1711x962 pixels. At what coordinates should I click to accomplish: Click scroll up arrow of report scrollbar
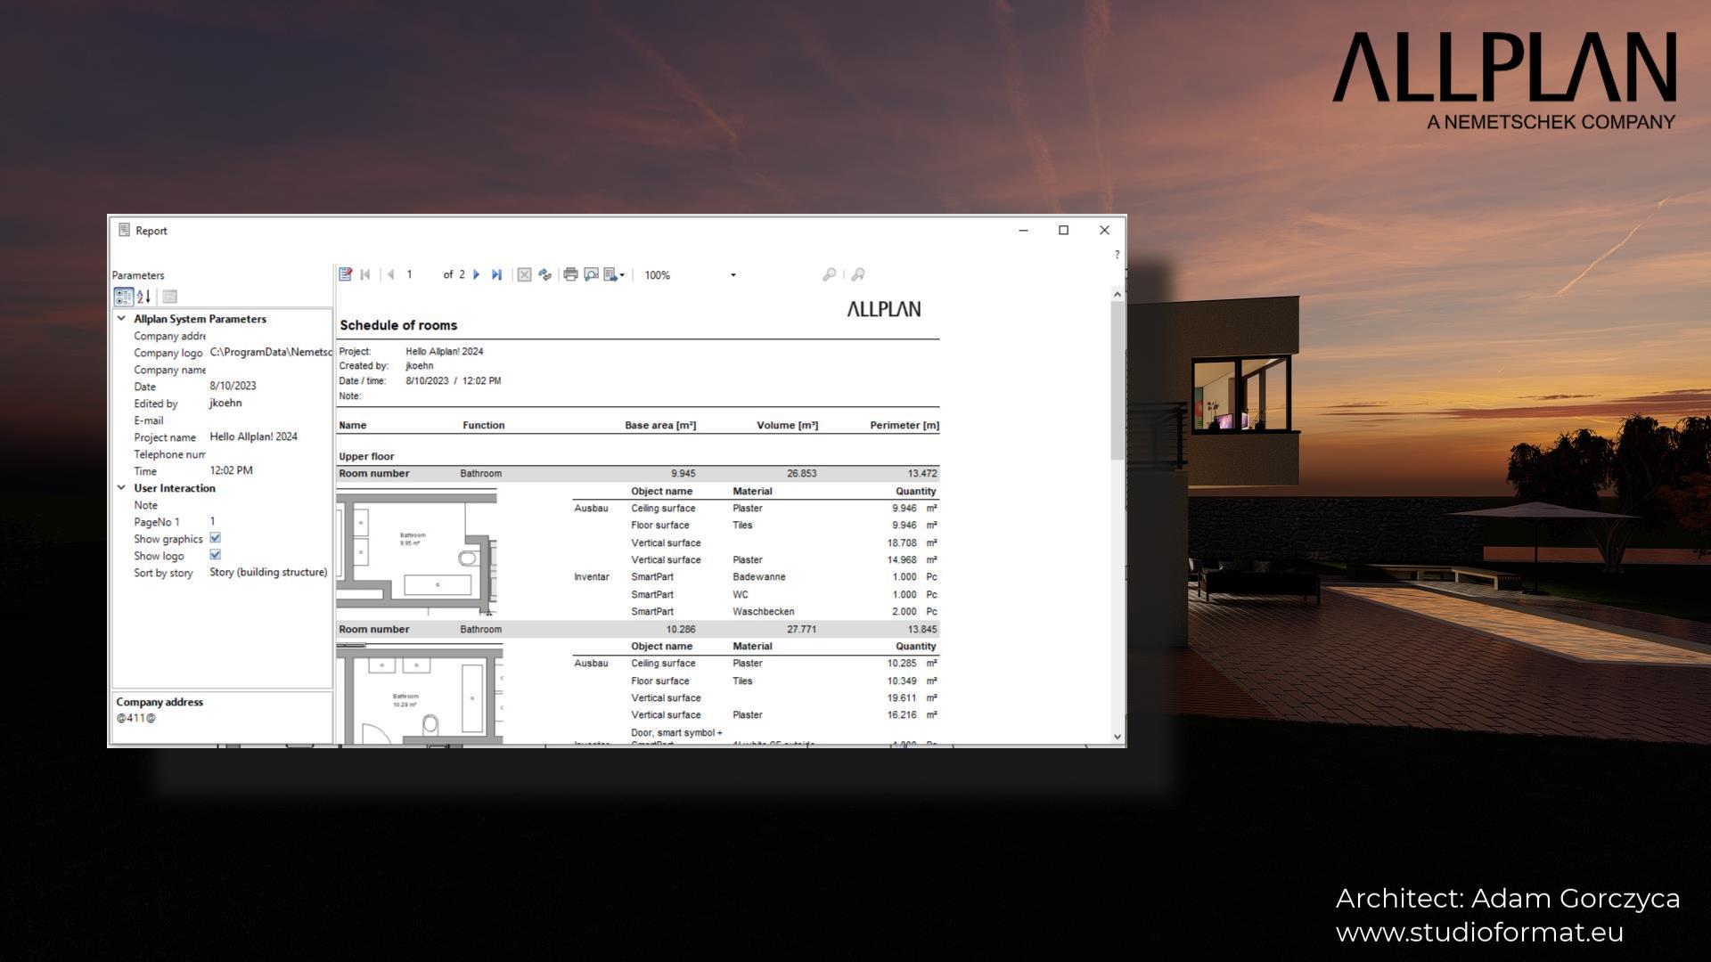pyautogui.click(x=1117, y=293)
